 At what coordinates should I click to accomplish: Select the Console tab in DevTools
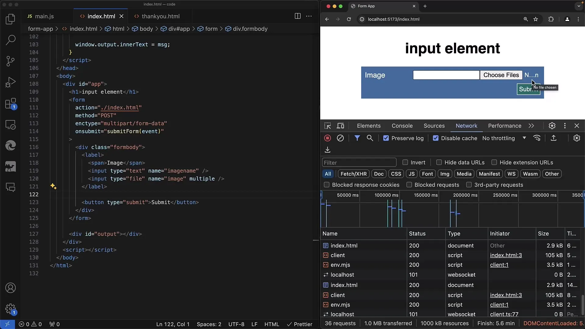pyautogui.click(x=402, y=126)
